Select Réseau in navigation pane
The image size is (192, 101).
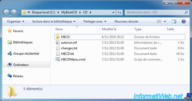(18, 76)
